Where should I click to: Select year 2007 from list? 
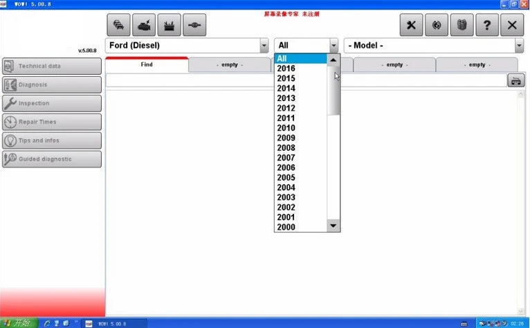300,158
